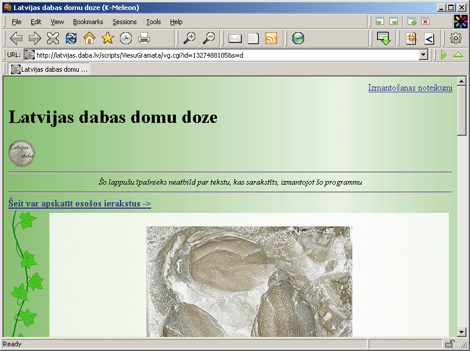The width and height of the screenshot is (470, 351).
Task: Show browsing history clock icon
Action: click(x=126, y=38)
